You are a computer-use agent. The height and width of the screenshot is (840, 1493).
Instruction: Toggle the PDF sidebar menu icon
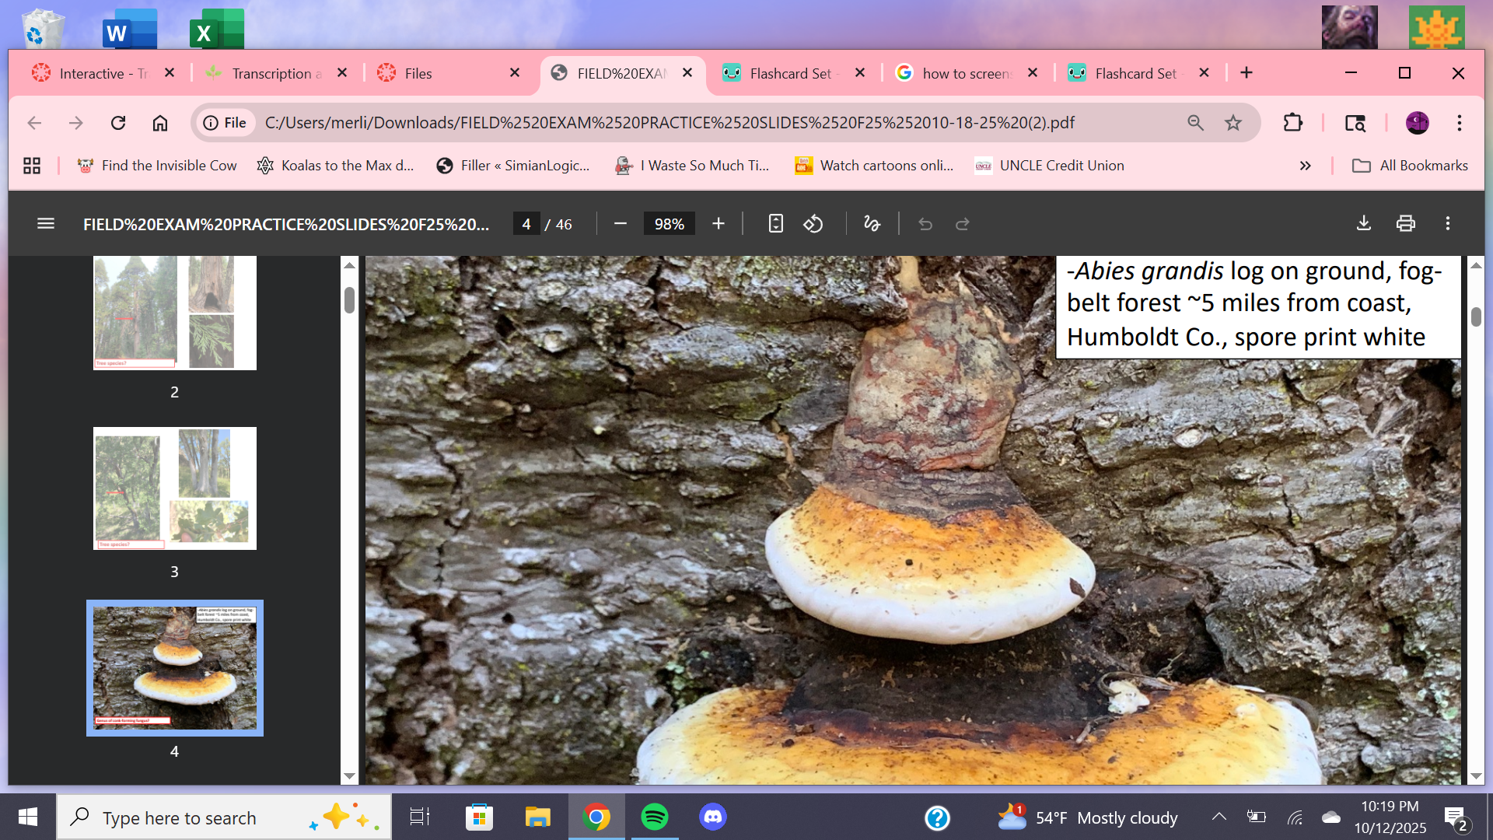[46, 224]
